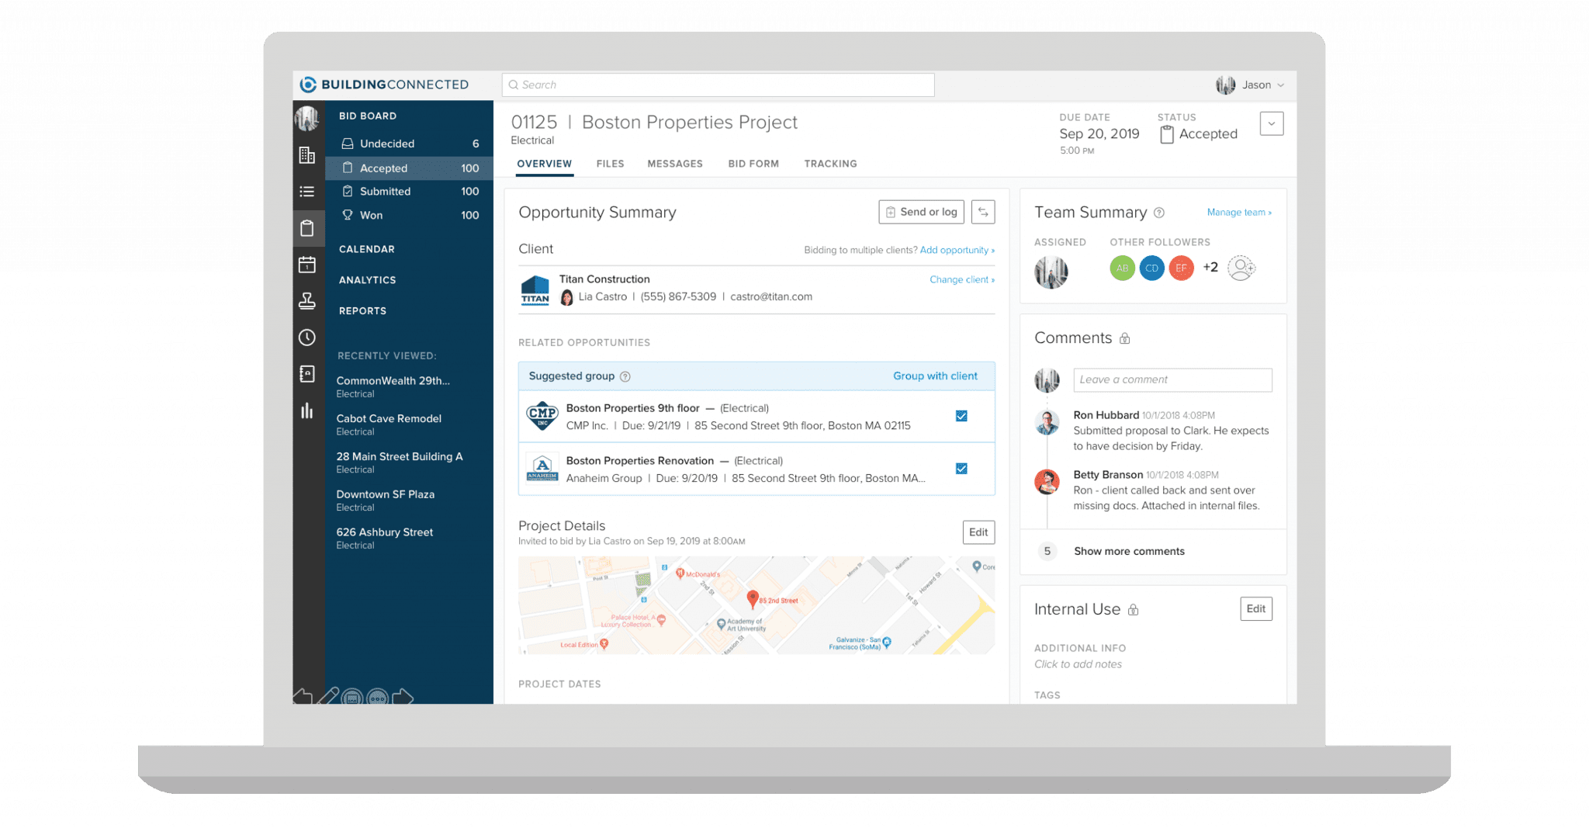This screenshot has height=828, width=1589.
Task: Open recently viewed 626 Ashbury Street
Action: tap(385, 539)
